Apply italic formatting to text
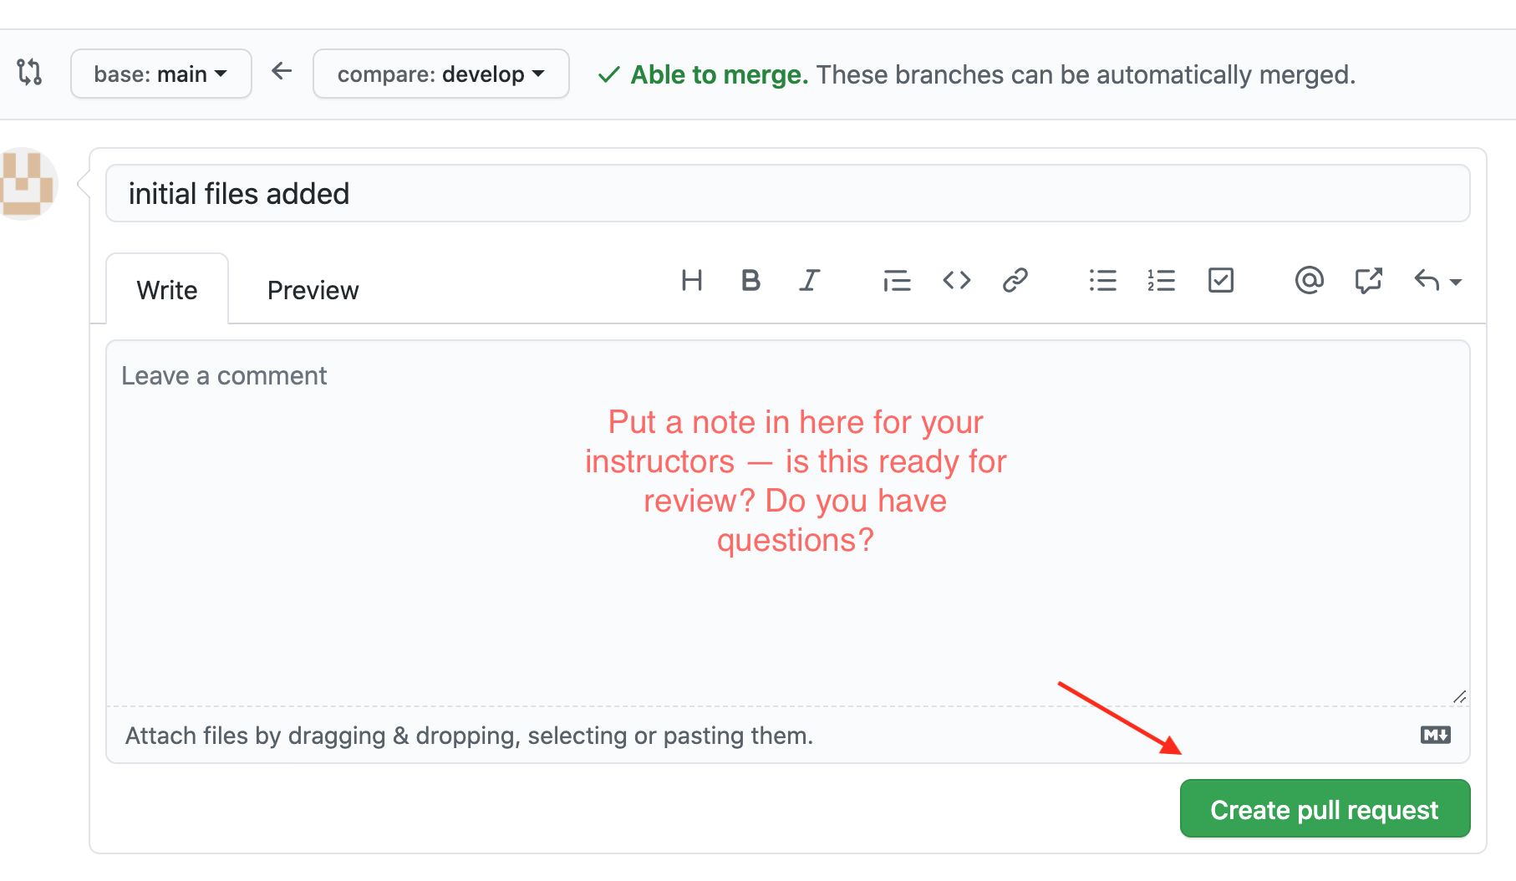Image resolution: width=1516 pixels, height=881 pixels. 809,280
